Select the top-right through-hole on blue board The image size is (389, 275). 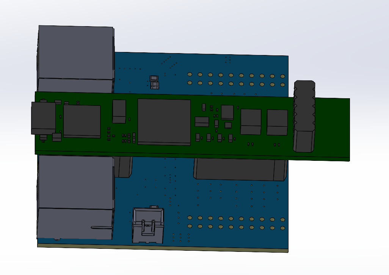(282, 76)
